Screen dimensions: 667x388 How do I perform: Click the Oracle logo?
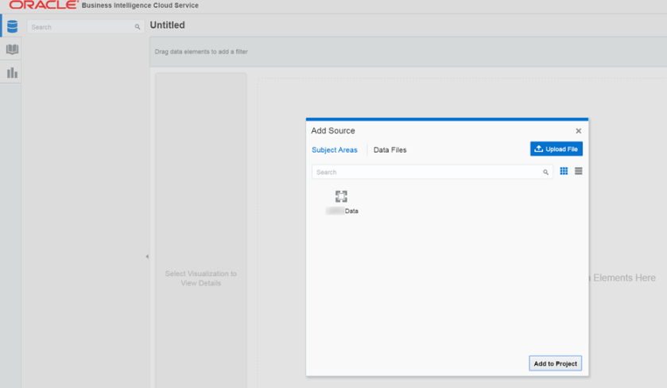coord(43,6)
